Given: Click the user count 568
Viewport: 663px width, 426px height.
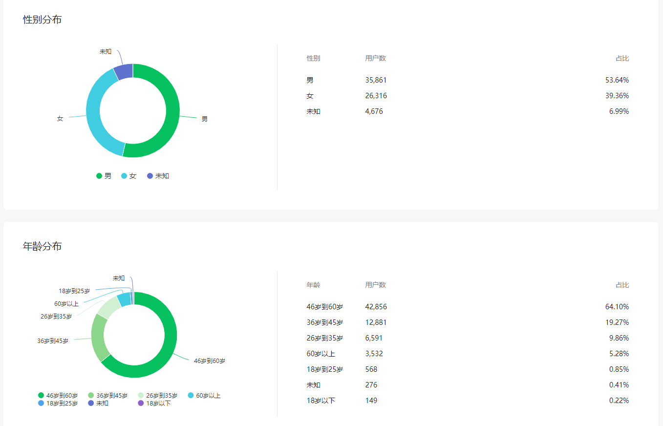Looking at the screenshot, I should pos(371,369).
